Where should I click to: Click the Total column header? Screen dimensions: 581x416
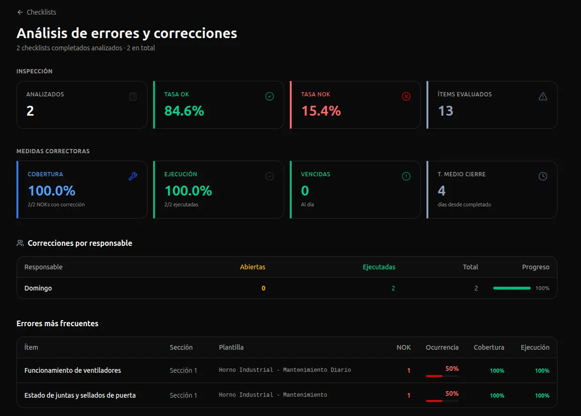(x=471, y=267)
